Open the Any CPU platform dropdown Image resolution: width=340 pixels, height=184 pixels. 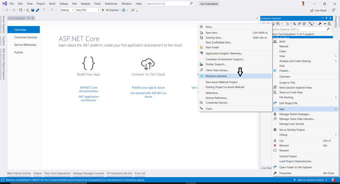click(x=88, y=10)
